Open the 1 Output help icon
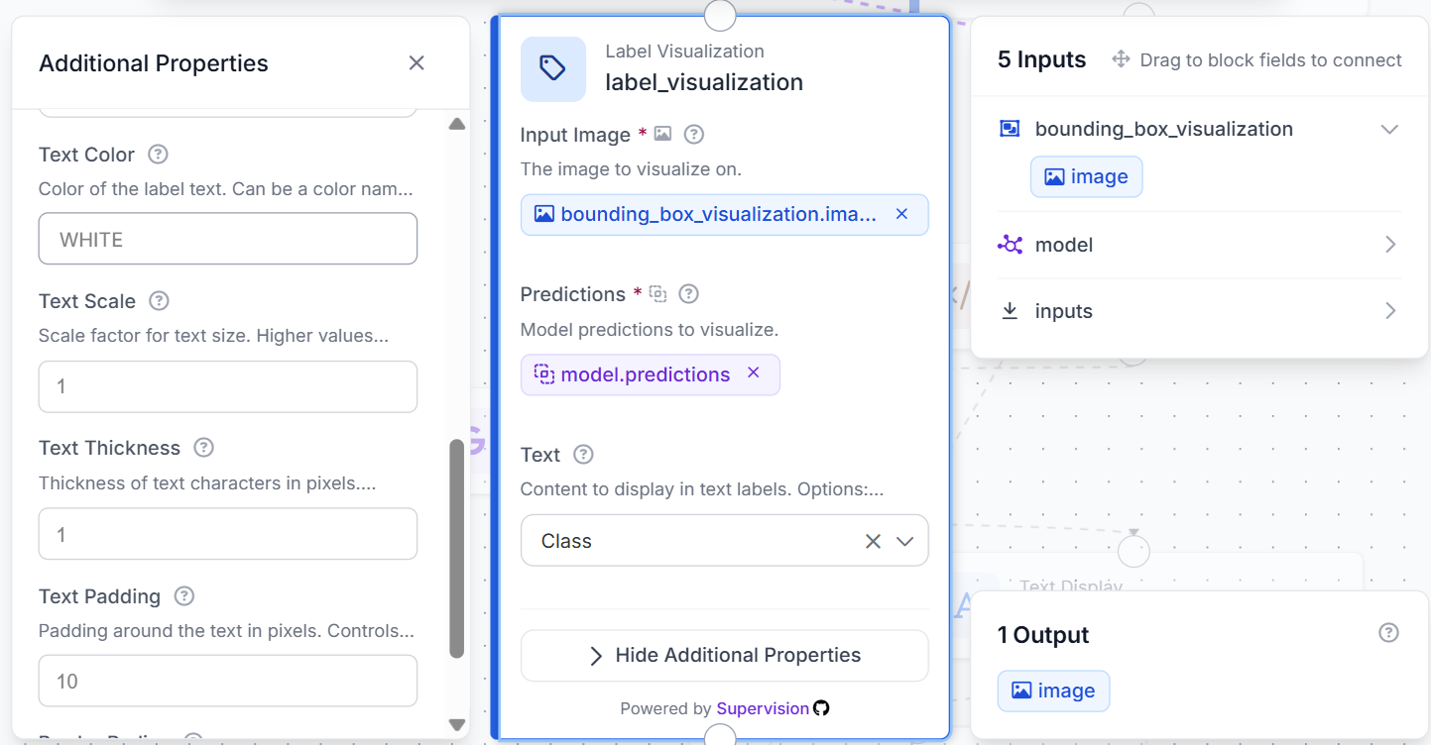The height and width of the screenshot is (745, 1431). tap(1389, 632)
